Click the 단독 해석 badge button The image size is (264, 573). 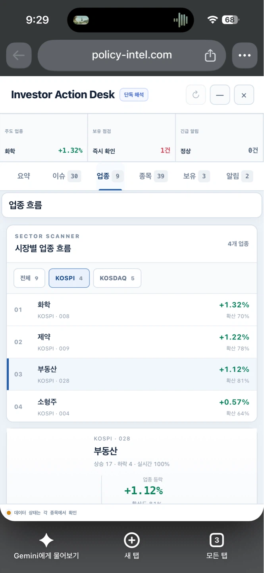(x=134, y=95)
